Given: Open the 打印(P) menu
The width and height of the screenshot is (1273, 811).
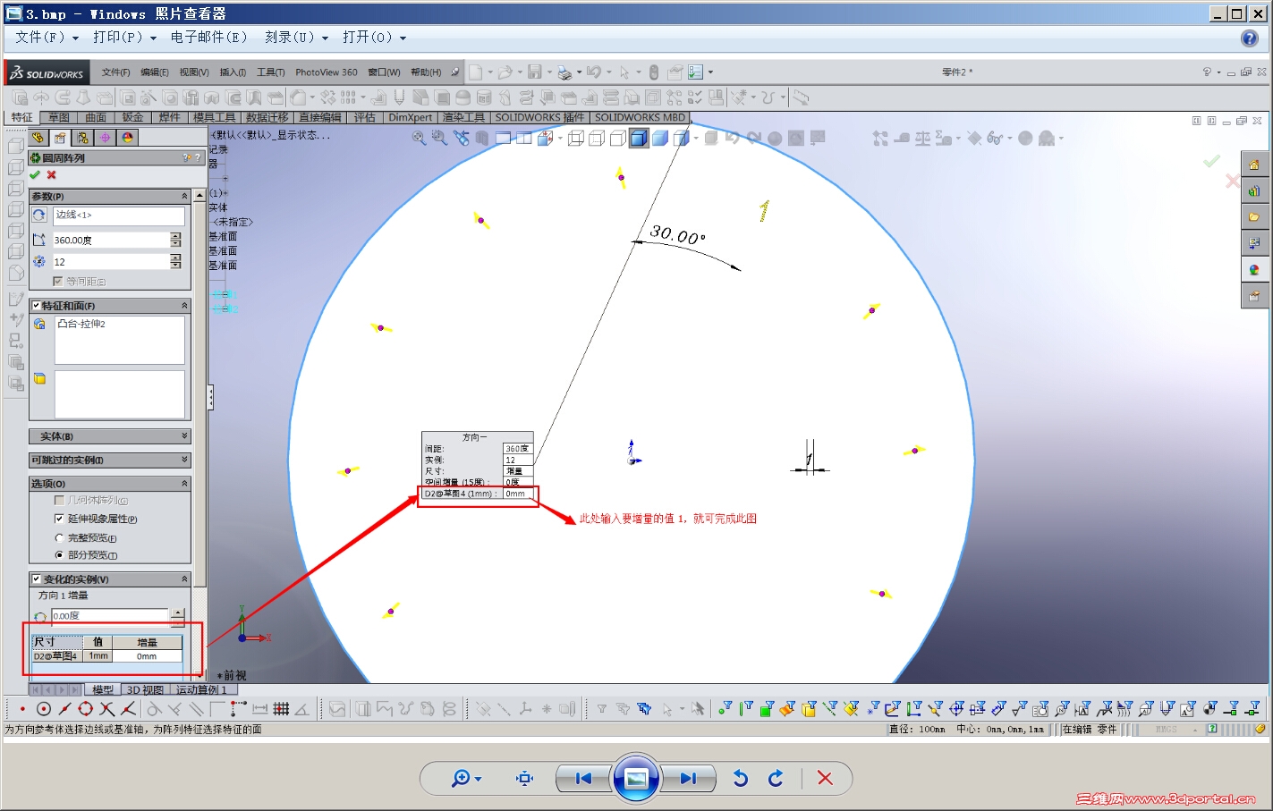Looking at the screenshot, I should (124, 38).
